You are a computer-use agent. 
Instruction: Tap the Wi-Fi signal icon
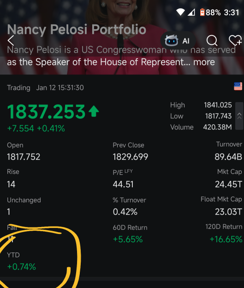[180, 12]
